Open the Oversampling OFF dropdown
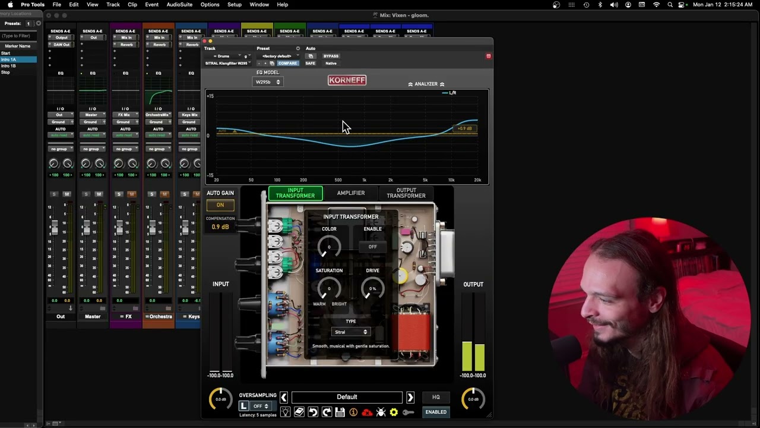The width and height of the screenshot is (760, 428). coord(261,406)
